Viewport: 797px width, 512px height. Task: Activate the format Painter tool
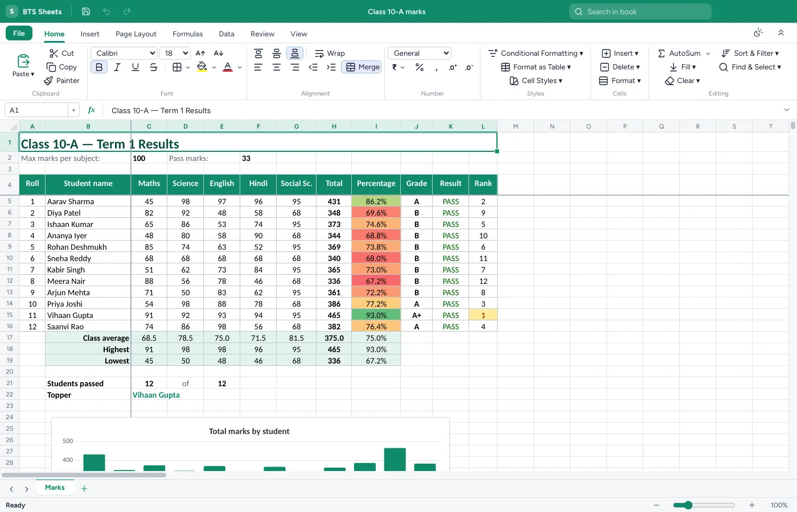pyautogui.click(x=61, y=81)
